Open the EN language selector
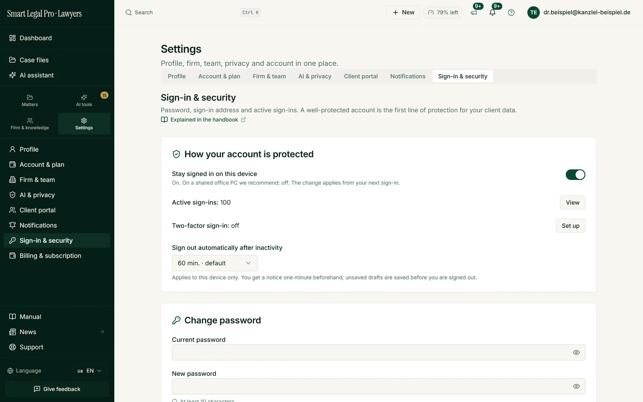Image resolution: width=643 pixels, height=402 pixels. (90, 371)
